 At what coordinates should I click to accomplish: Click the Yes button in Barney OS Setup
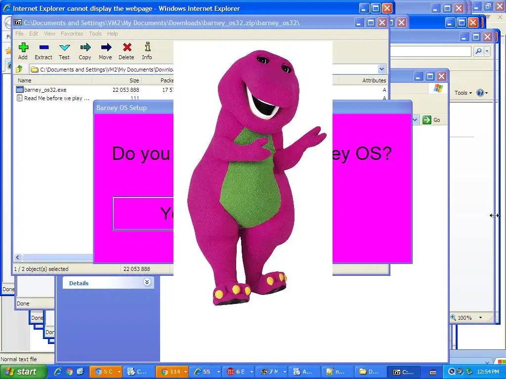coord(143,213)
